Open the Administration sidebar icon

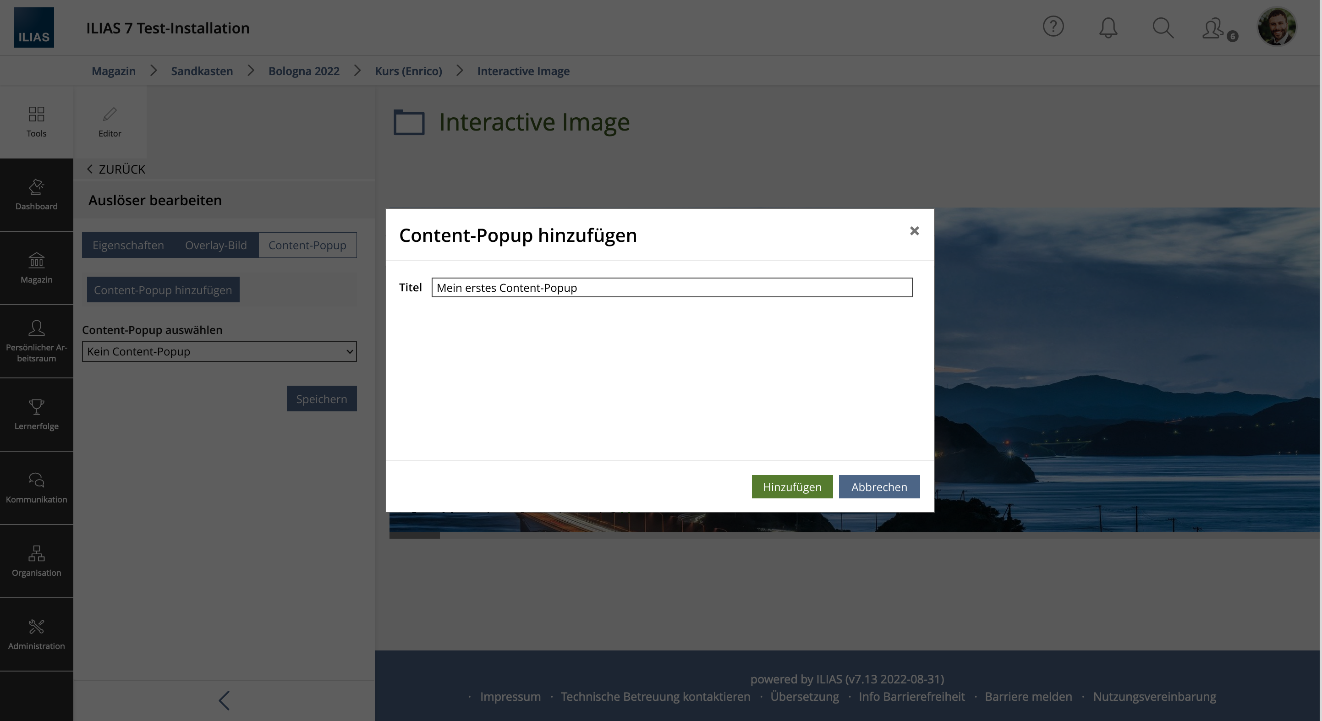37,634
